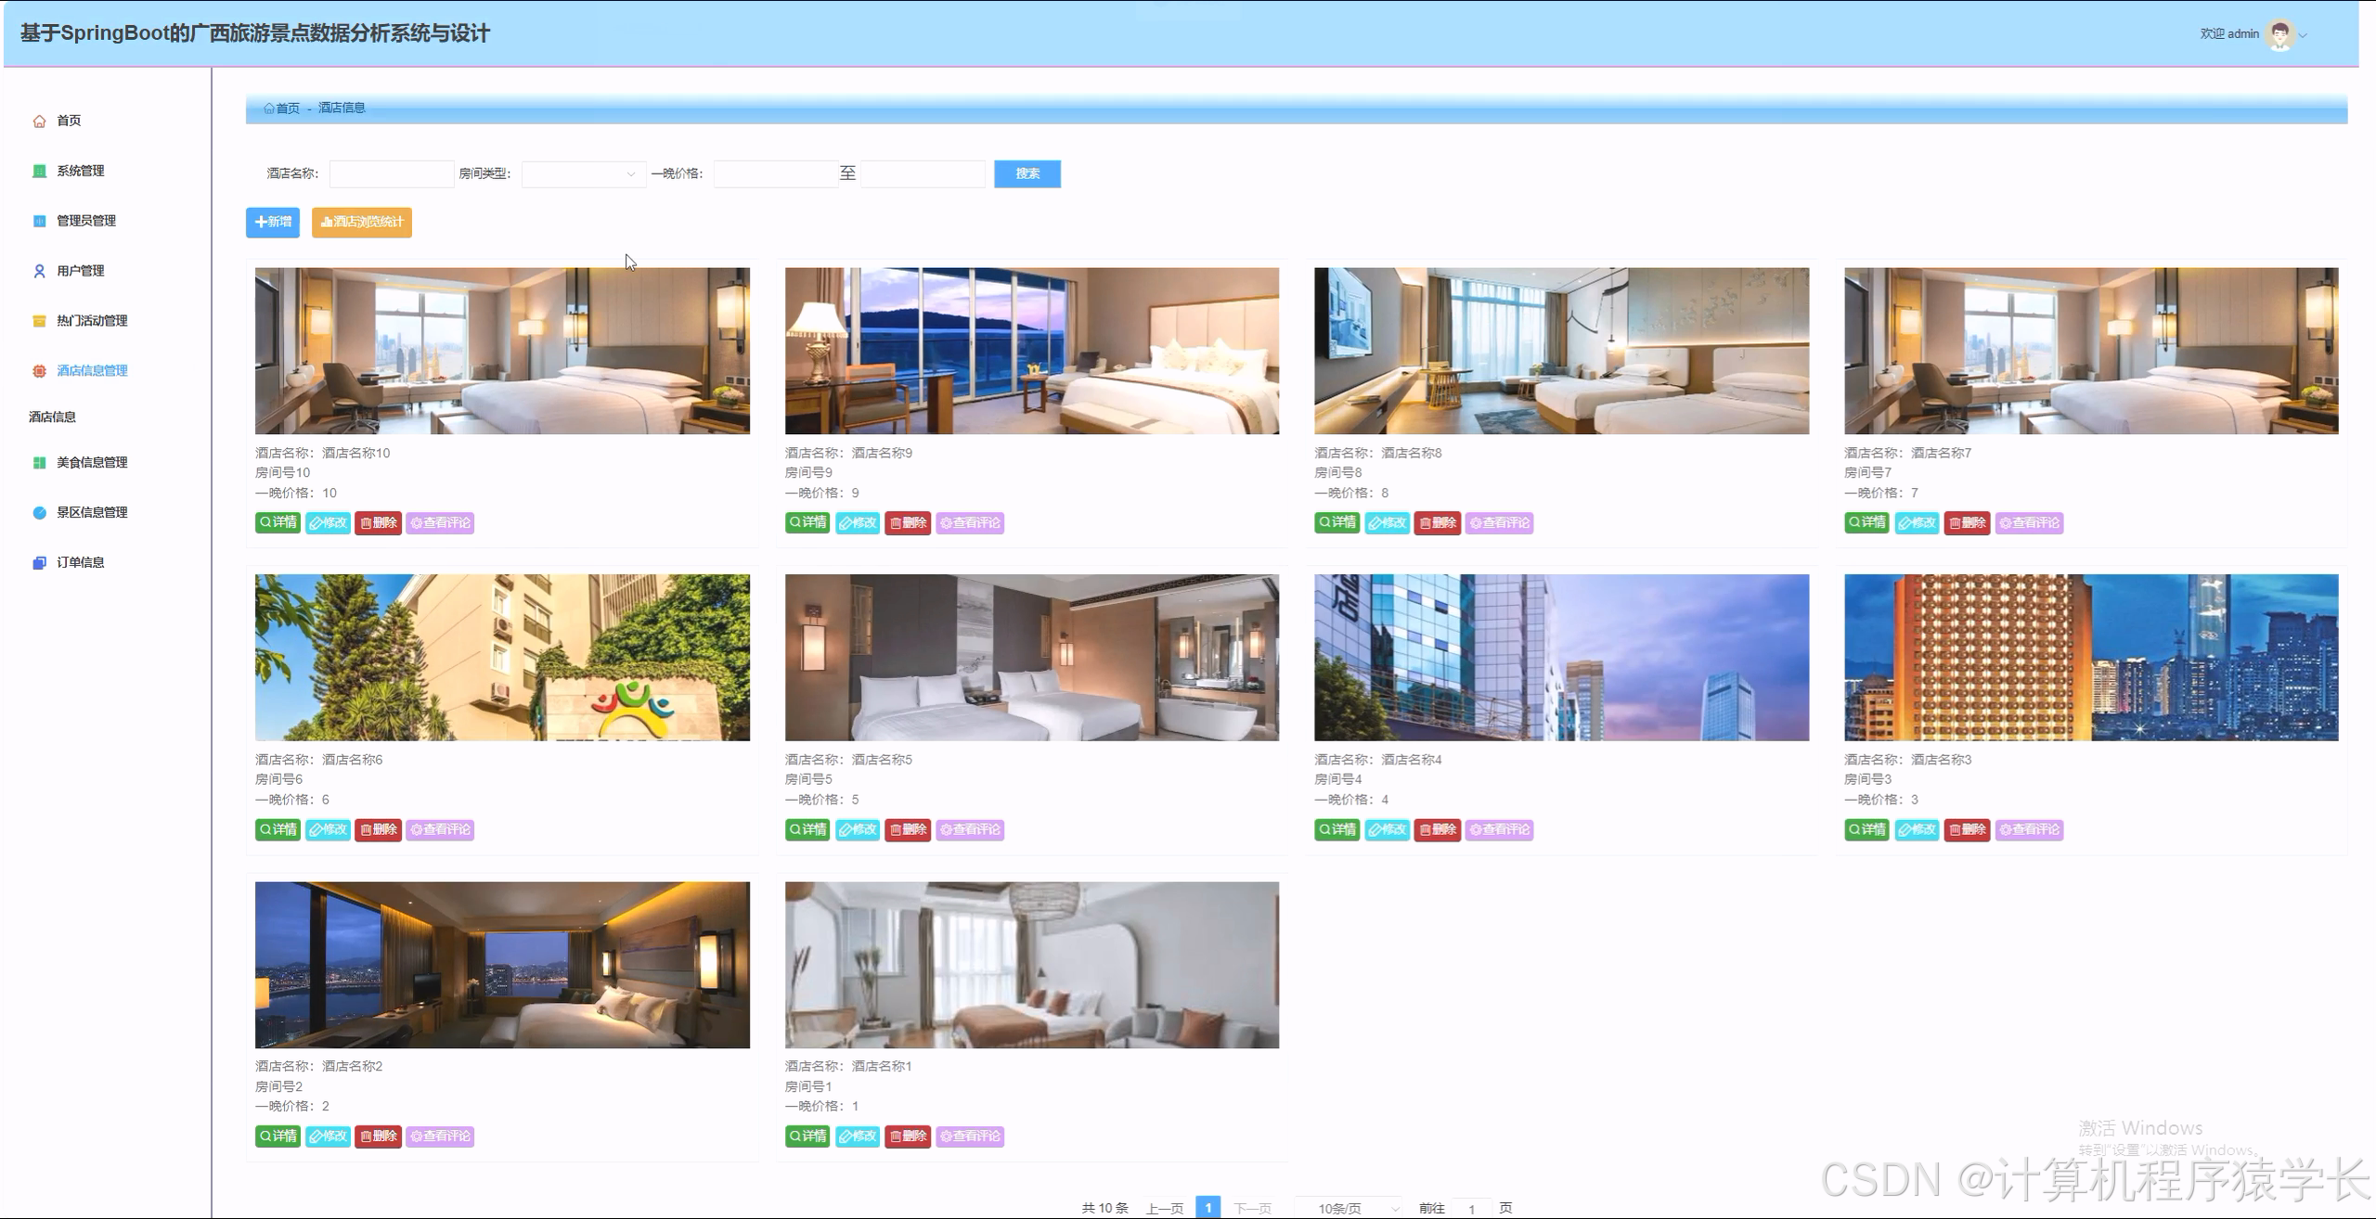Click the 订单信息 sidebar icon
2376x1219 pixels.
click(39, 563)
